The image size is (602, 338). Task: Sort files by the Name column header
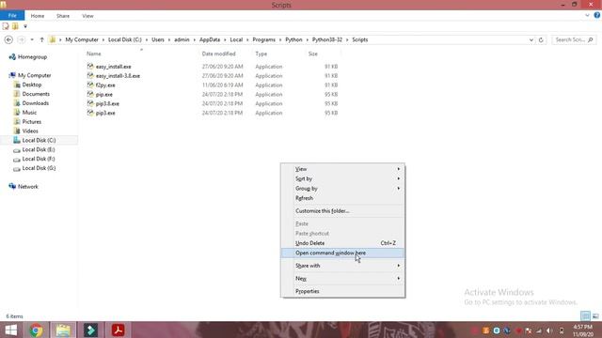click(x=94, y=54)
